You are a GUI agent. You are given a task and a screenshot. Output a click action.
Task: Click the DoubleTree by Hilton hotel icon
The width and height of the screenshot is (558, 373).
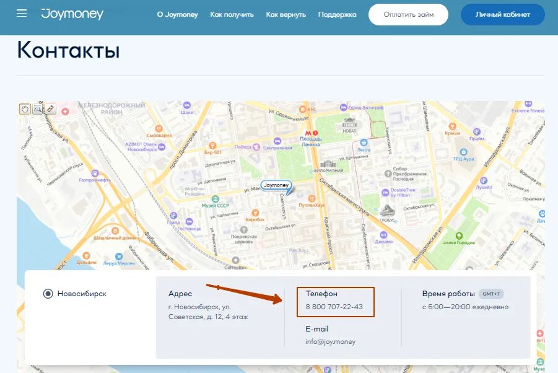(x=385, y=193)
